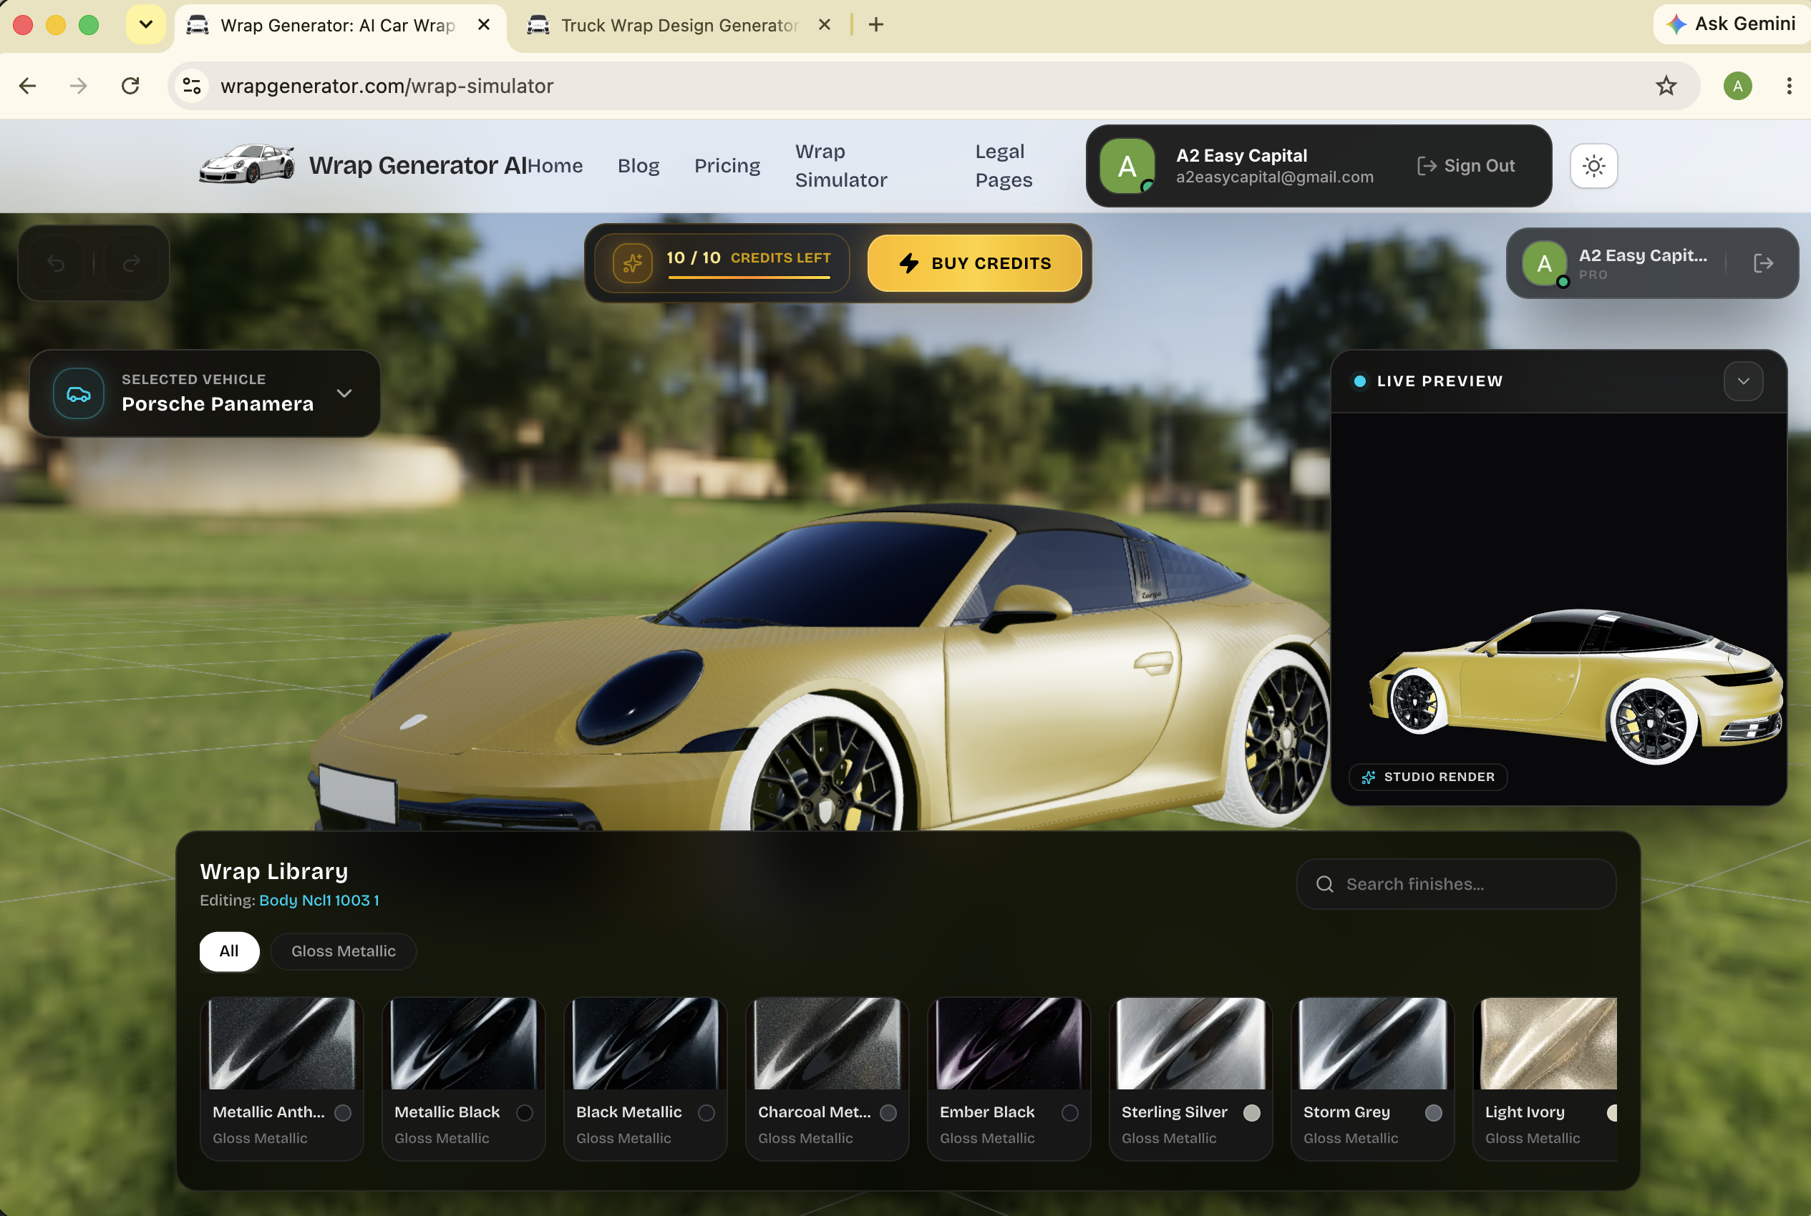Select the All filter tab
Image resolution: width=1811 pixels, height=1216 pixels.
[x=229, y=951]
